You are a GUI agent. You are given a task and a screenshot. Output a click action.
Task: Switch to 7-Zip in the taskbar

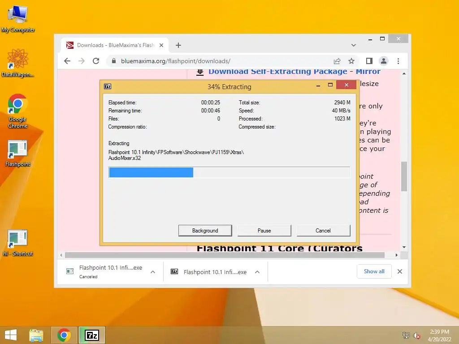coord(92,335)
